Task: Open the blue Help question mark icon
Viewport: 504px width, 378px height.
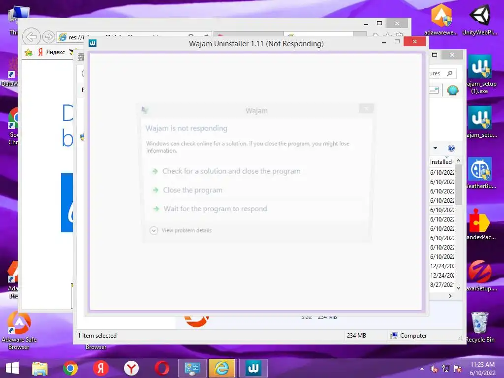Action: click(x=451, y=148)
